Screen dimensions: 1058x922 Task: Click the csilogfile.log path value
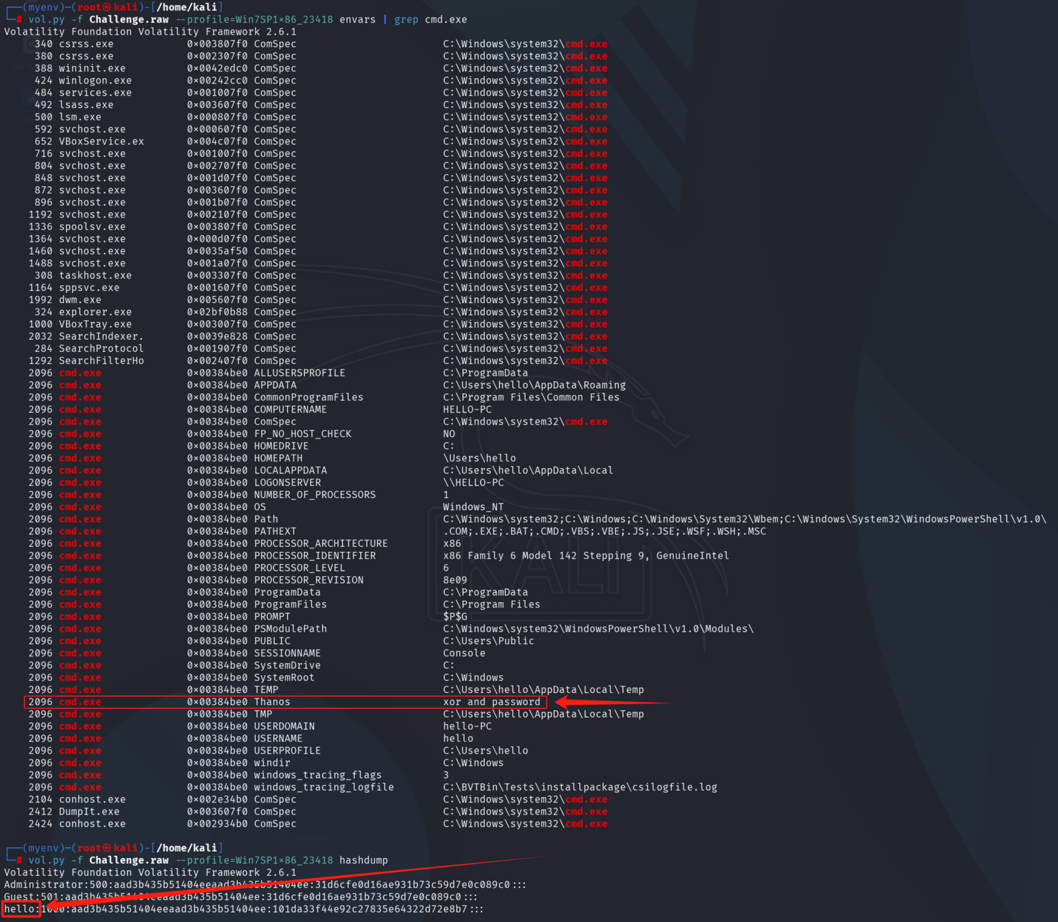(x=580, y=787)
